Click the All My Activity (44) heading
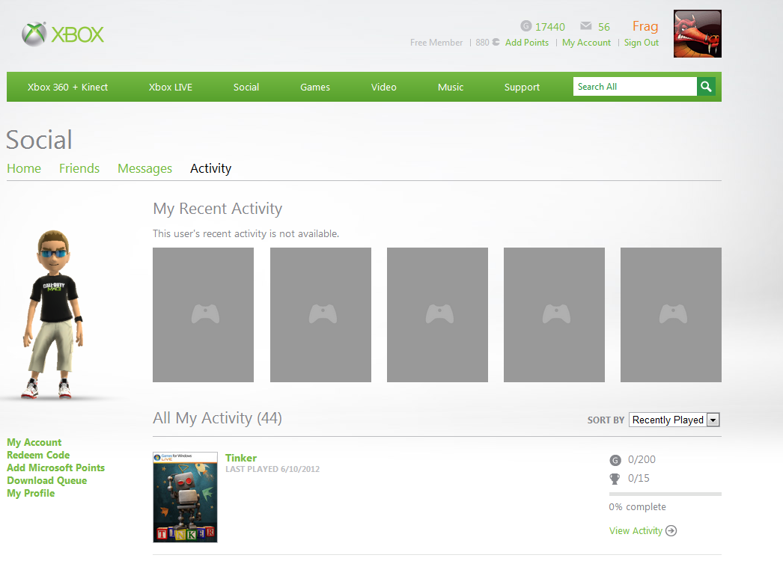783x561 pixels. pos(217,418)
